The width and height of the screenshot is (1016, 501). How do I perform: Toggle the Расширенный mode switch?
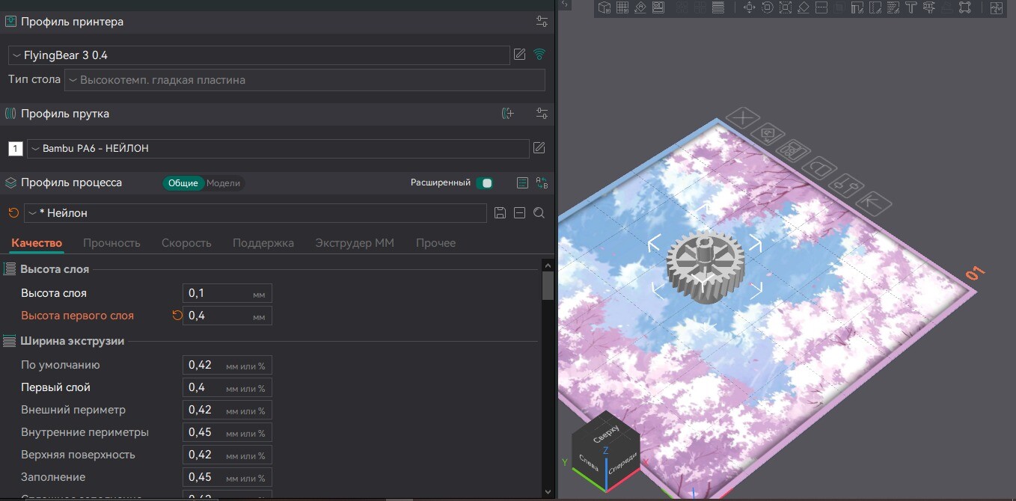click(485, 183)
